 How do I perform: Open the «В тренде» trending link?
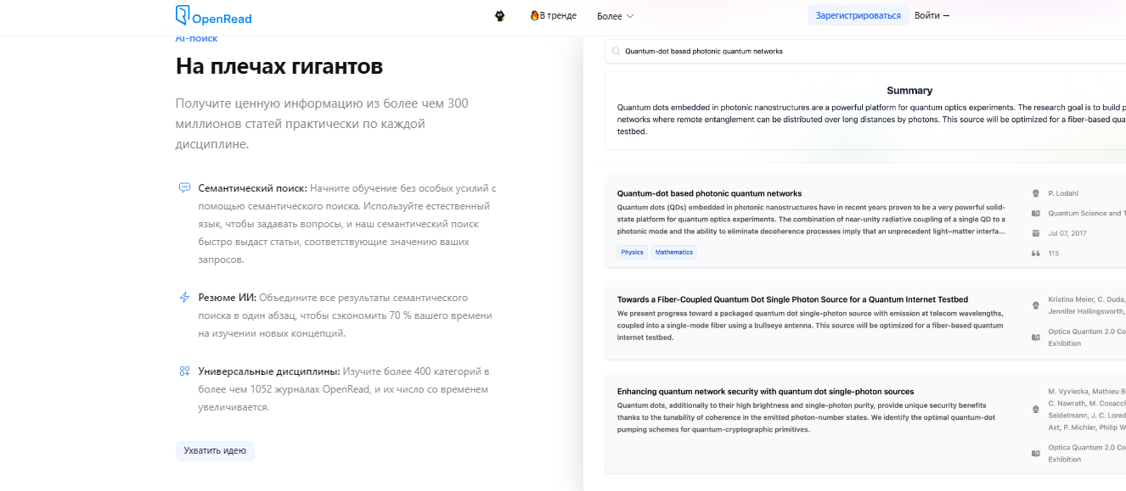point(553,16)
